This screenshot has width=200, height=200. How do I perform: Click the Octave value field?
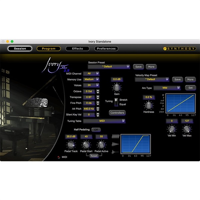pos(89,91)
